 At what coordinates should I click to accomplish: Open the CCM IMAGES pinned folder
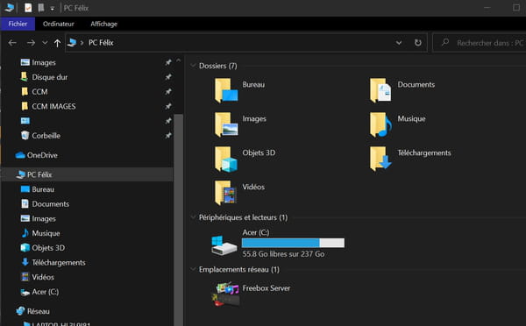click(x=53, y=107)
